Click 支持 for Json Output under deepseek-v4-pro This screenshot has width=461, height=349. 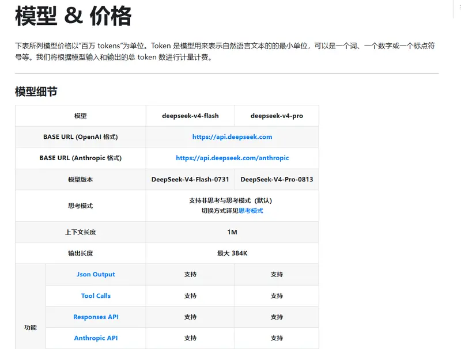277,274
